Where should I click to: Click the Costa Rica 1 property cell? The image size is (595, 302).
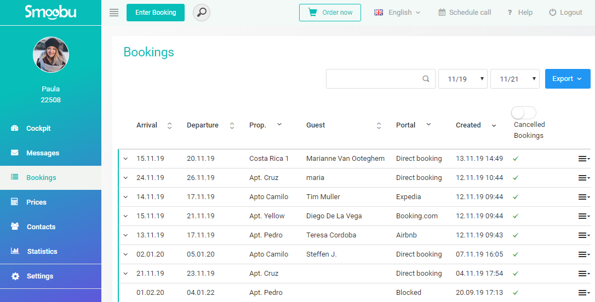(x=269, y=159)
